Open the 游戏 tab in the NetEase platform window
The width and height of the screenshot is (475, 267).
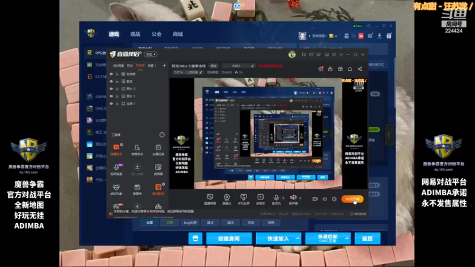click(x=114, y=34)
